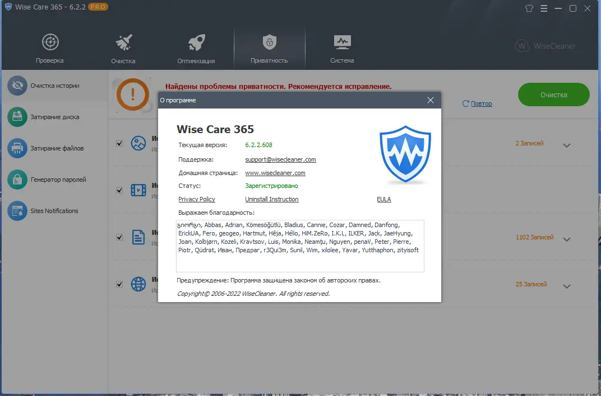Click the large shield logo in About dialog

coord(405,154)
